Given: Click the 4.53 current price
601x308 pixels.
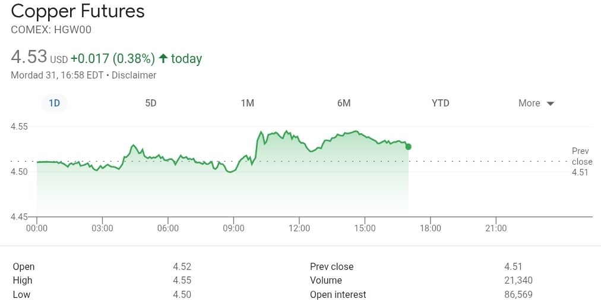Looking at the screenshot, I should pyautogui.click(x=29, y=57).
